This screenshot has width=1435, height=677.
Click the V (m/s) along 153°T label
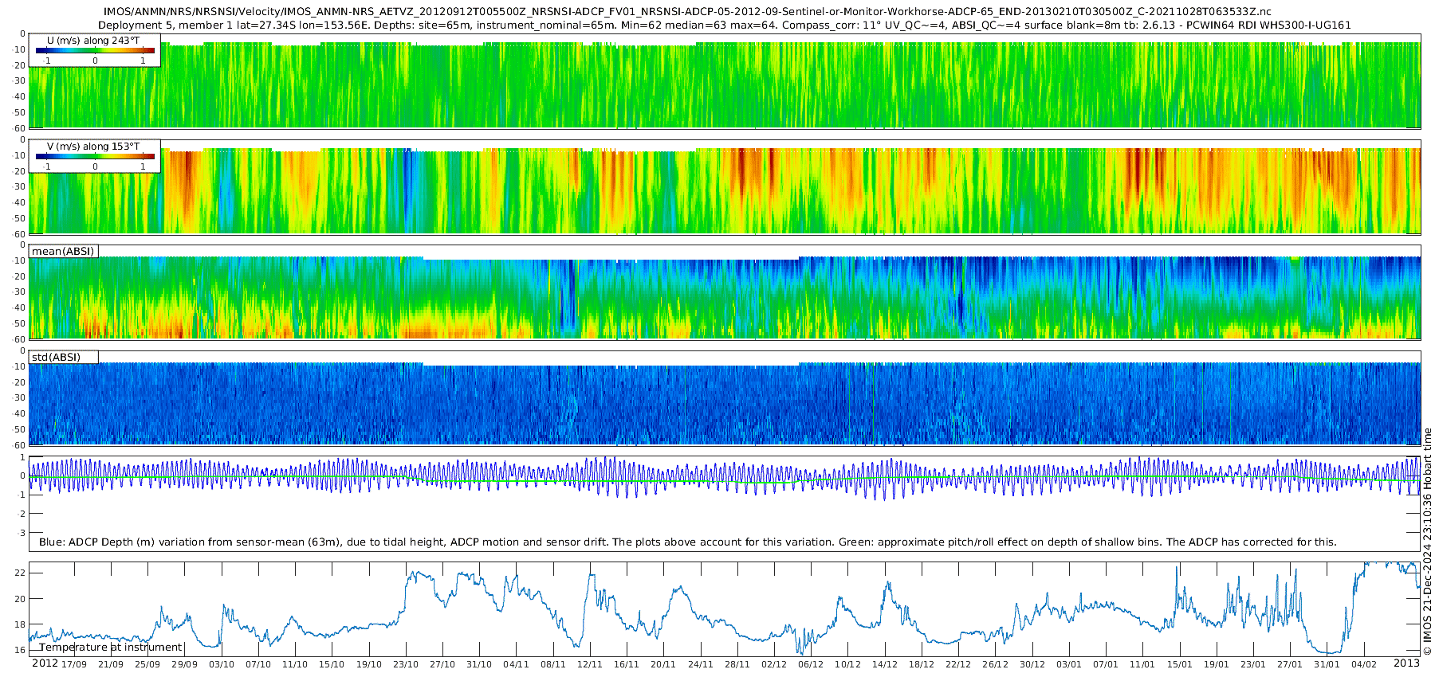(93, 147)
